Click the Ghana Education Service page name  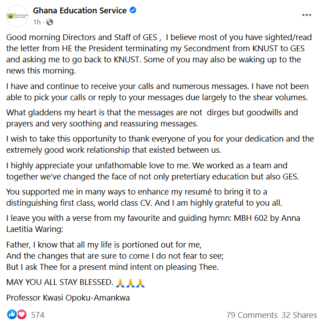[x=80, y=11]
